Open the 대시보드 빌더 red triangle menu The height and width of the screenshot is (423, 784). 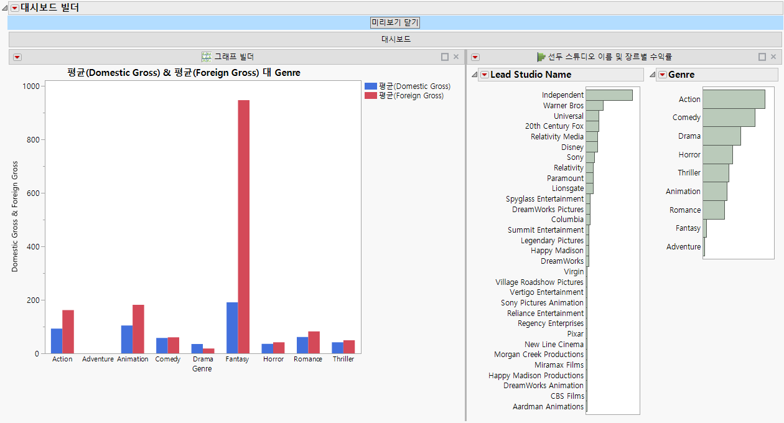pyautogui.click(x=16, y=7)
